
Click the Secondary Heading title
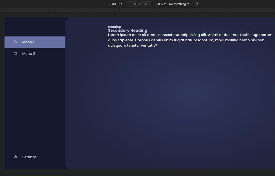128,30
